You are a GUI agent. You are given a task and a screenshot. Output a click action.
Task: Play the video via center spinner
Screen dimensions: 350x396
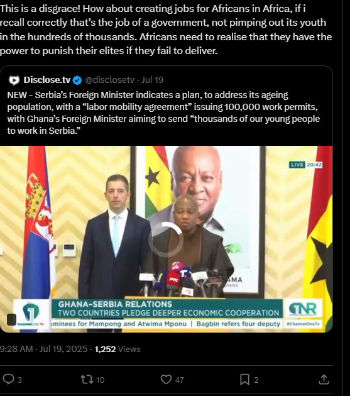point(166,239)
